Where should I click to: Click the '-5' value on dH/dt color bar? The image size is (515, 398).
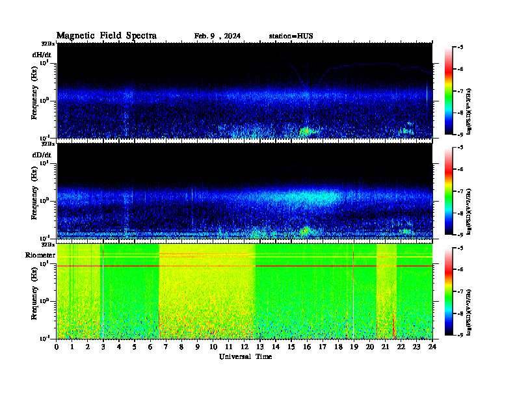[x=460, y=47]
